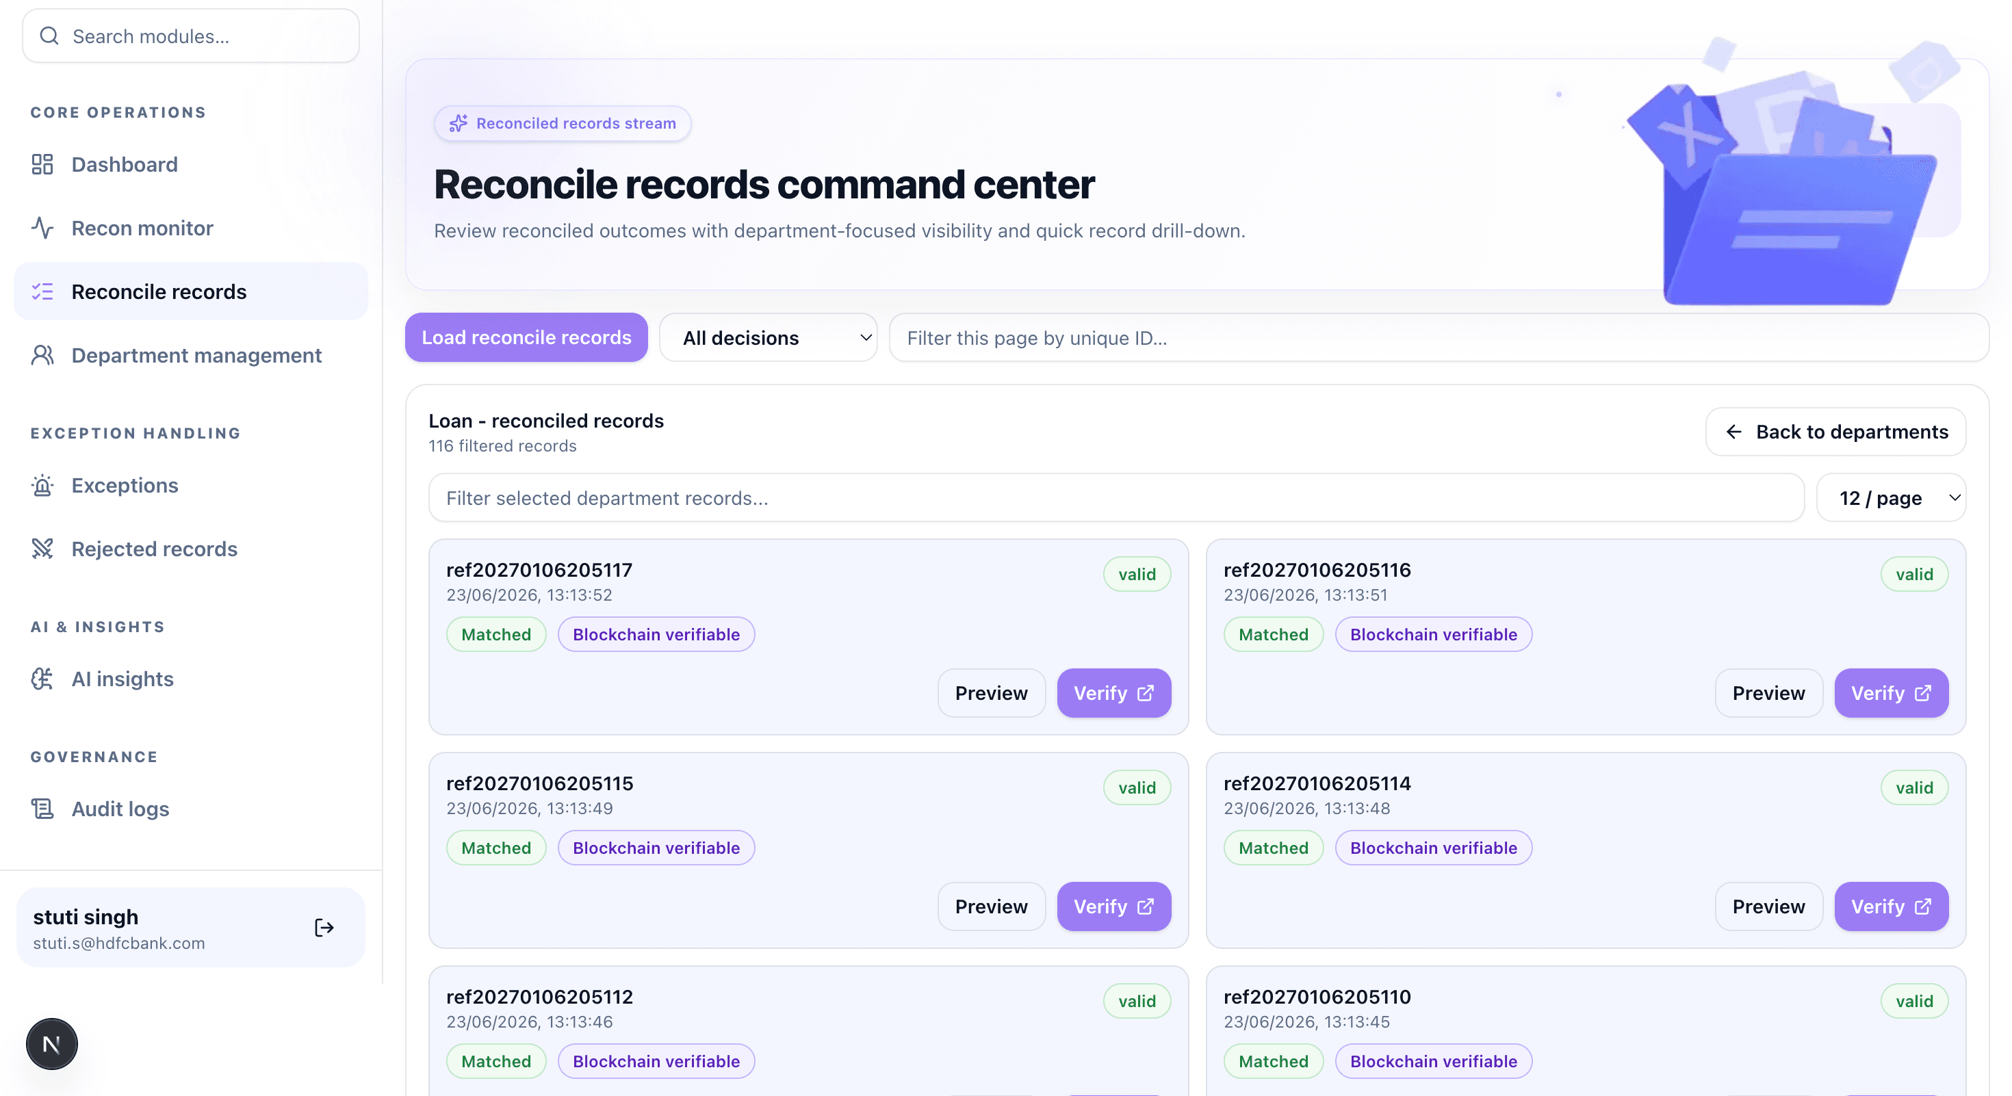Click the logout icon beside stuti singh
Viewport: 2012px width, 1096px height.
point(324,928)
